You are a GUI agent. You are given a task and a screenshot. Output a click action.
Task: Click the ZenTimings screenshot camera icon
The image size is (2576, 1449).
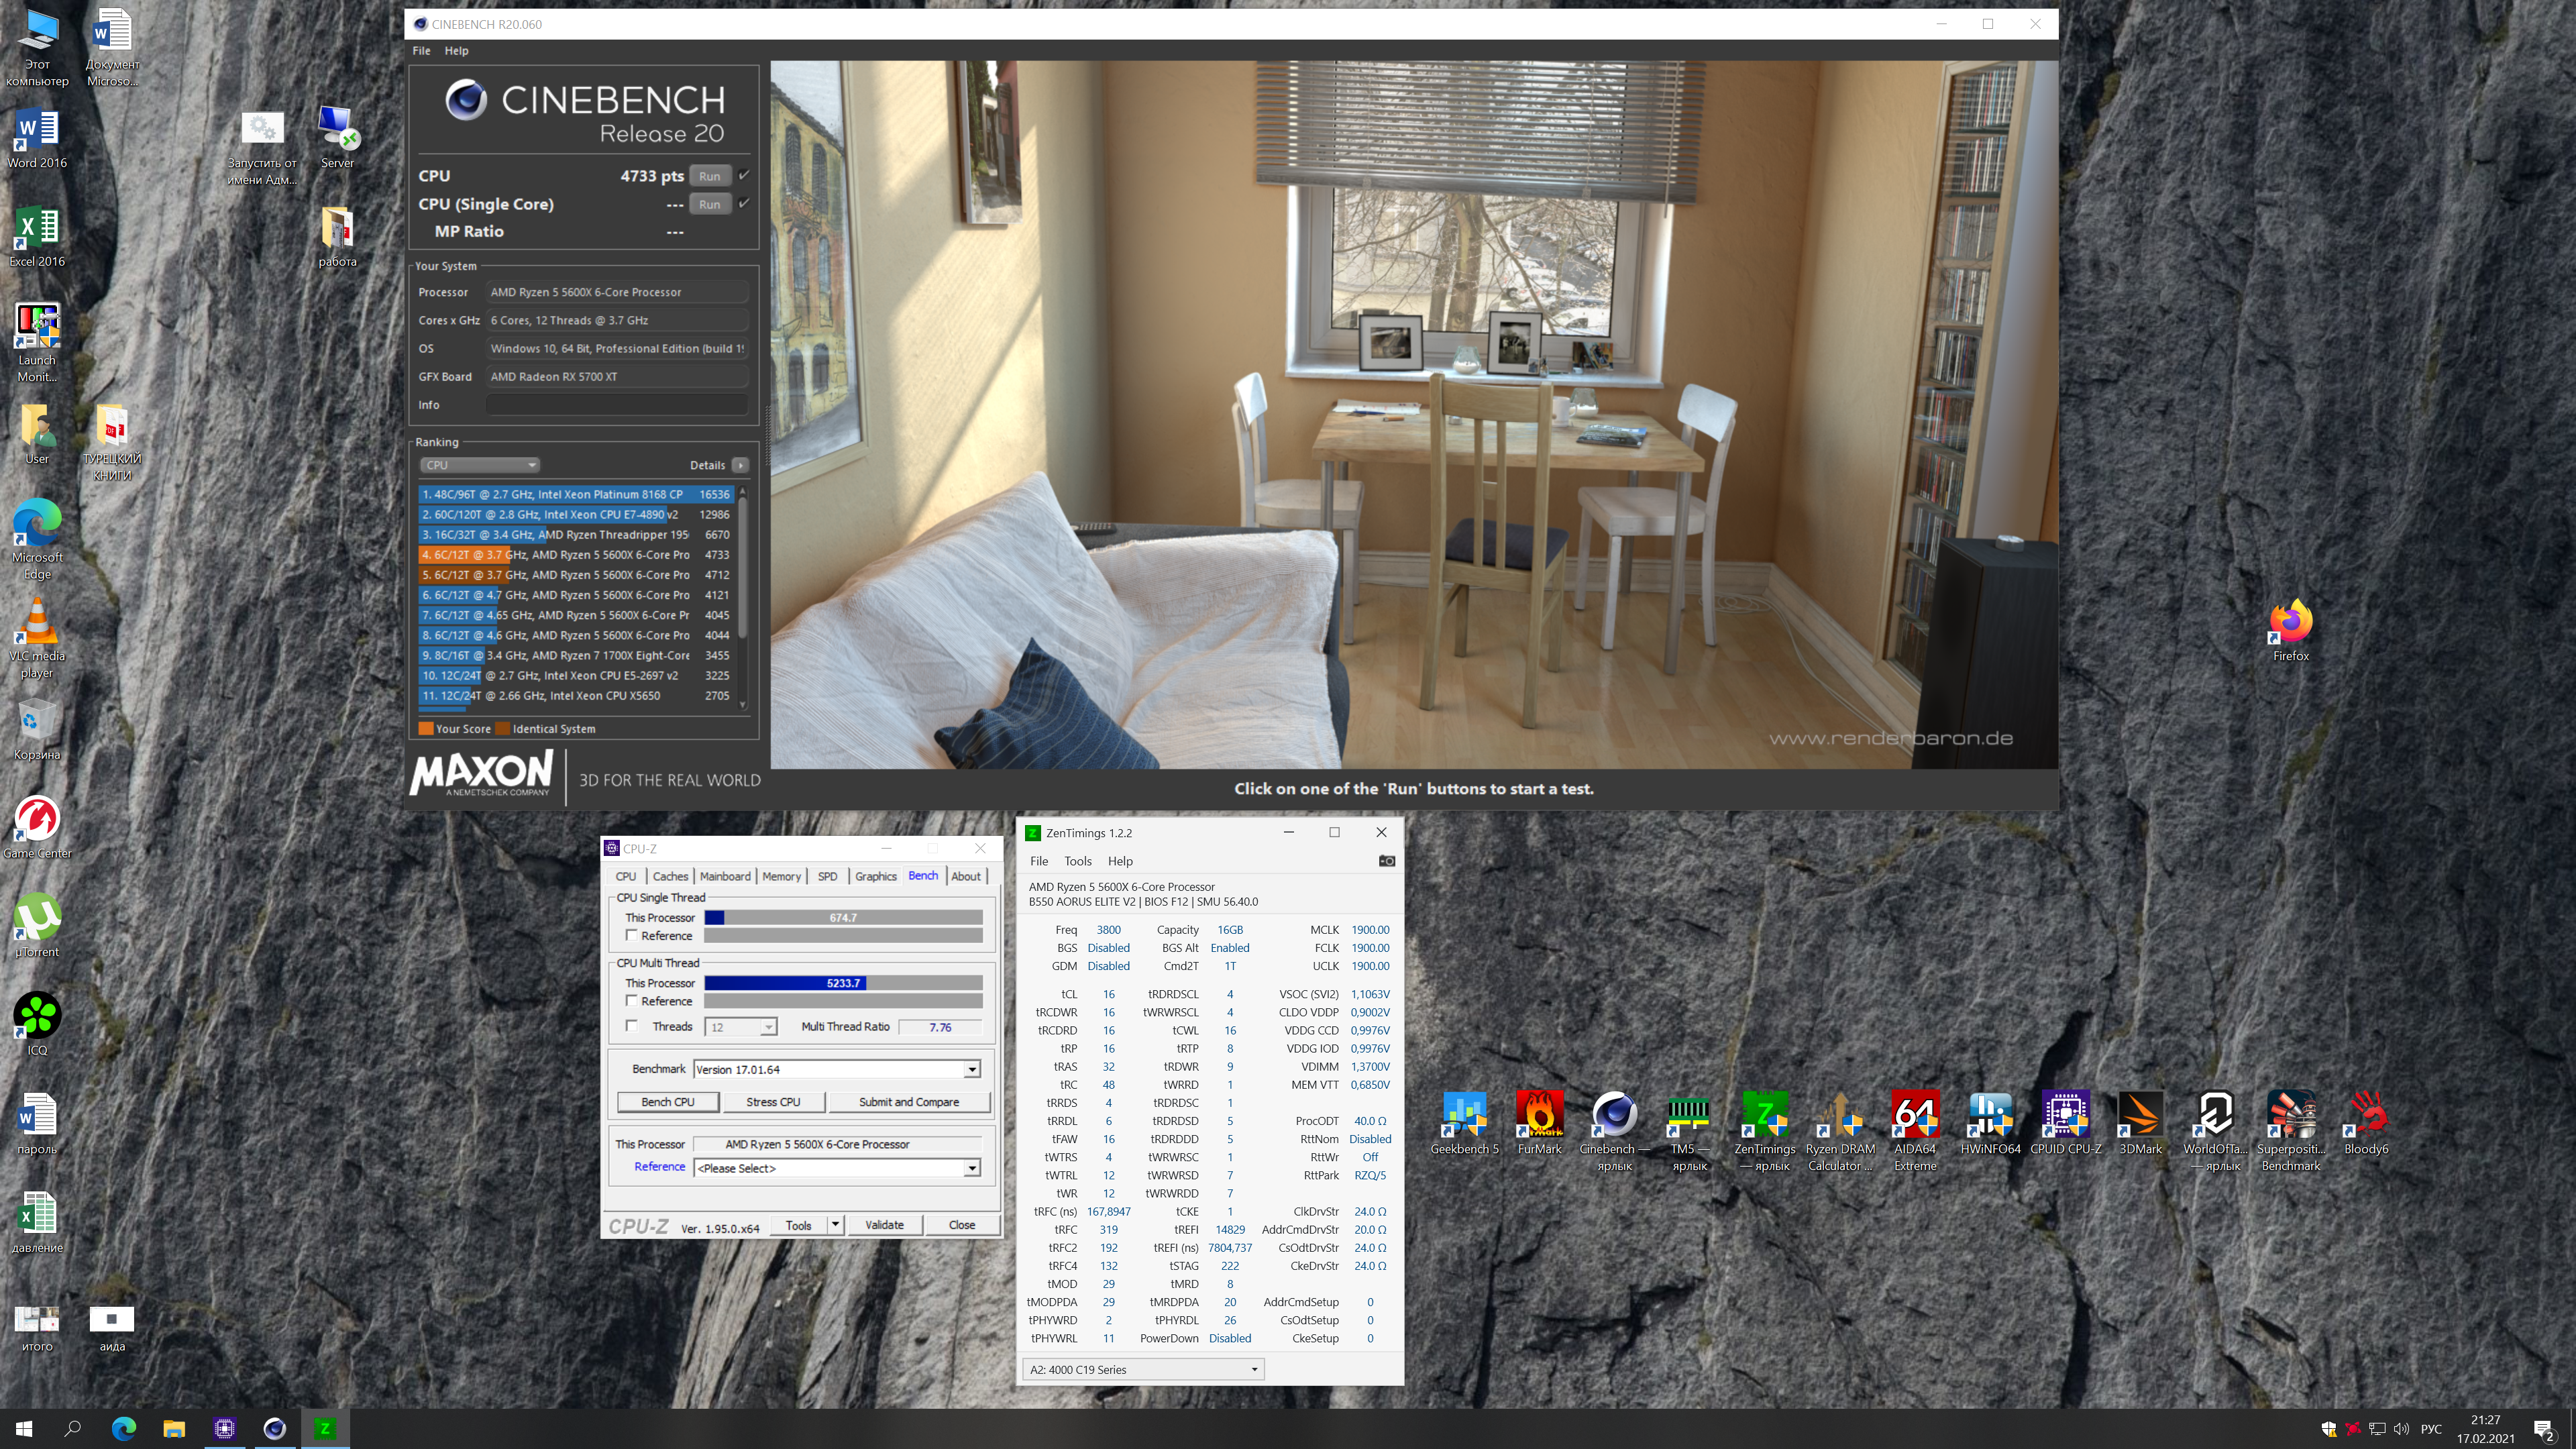pos(1386,861)
